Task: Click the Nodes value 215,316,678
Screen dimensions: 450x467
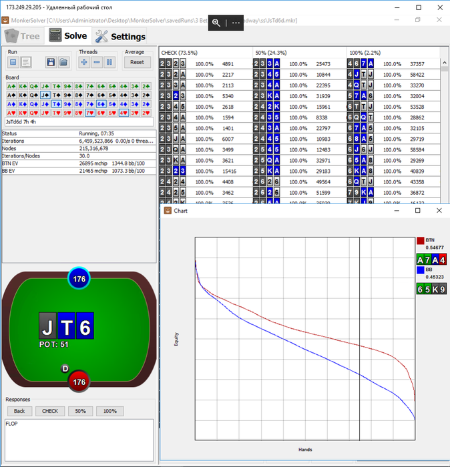Action: click(x=93, y=148)
